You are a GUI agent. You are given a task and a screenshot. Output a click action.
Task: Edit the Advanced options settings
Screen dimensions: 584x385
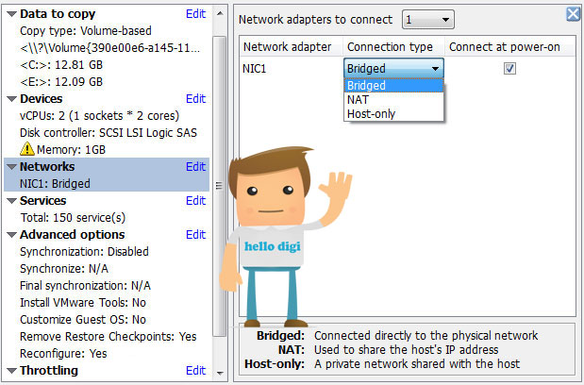click(196, 234)
